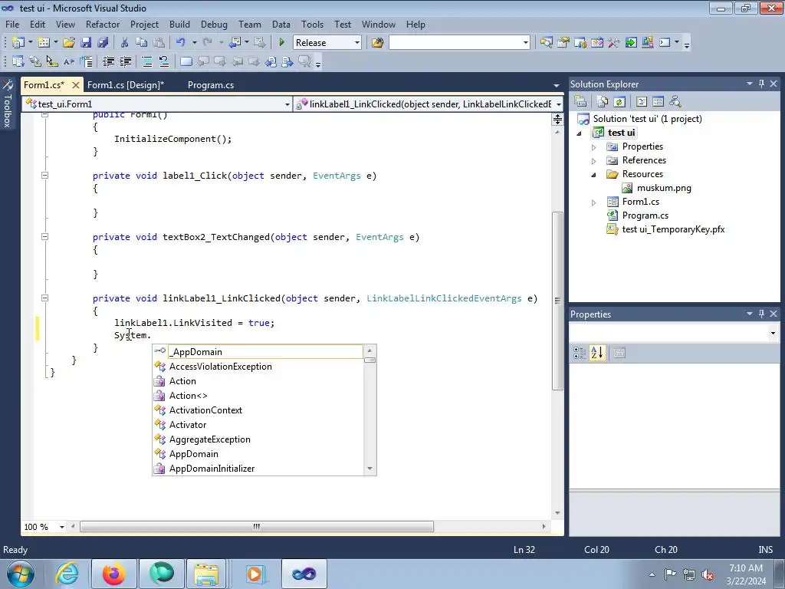Click the Increase Line Indent icon
Screen dimensions: 785x589
point(125,61)
